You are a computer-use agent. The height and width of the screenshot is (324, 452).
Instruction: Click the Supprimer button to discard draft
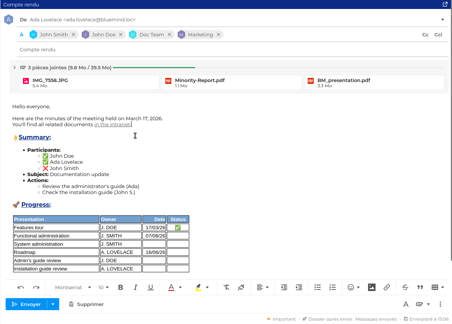point(86,304)
